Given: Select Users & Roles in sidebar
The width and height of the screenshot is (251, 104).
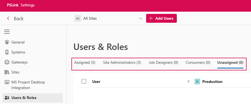Looking at the screenshot, I should point(33,98).
